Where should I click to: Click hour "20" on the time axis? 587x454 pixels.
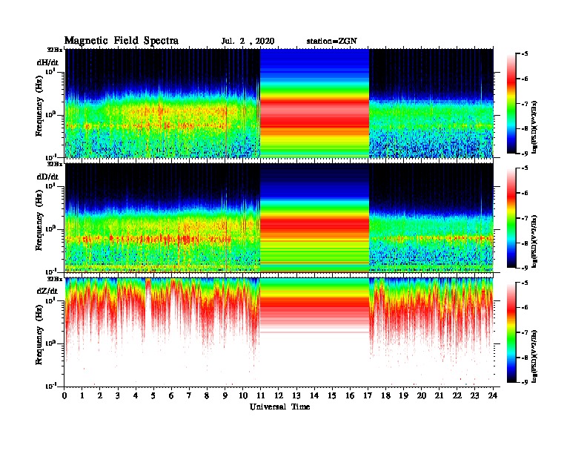[x=422, y=395]
